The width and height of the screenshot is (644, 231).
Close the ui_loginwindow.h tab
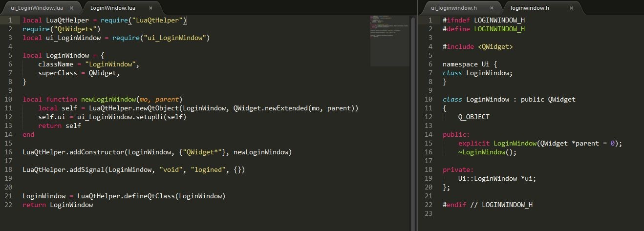pyautogui.click(x=492, y=8)
